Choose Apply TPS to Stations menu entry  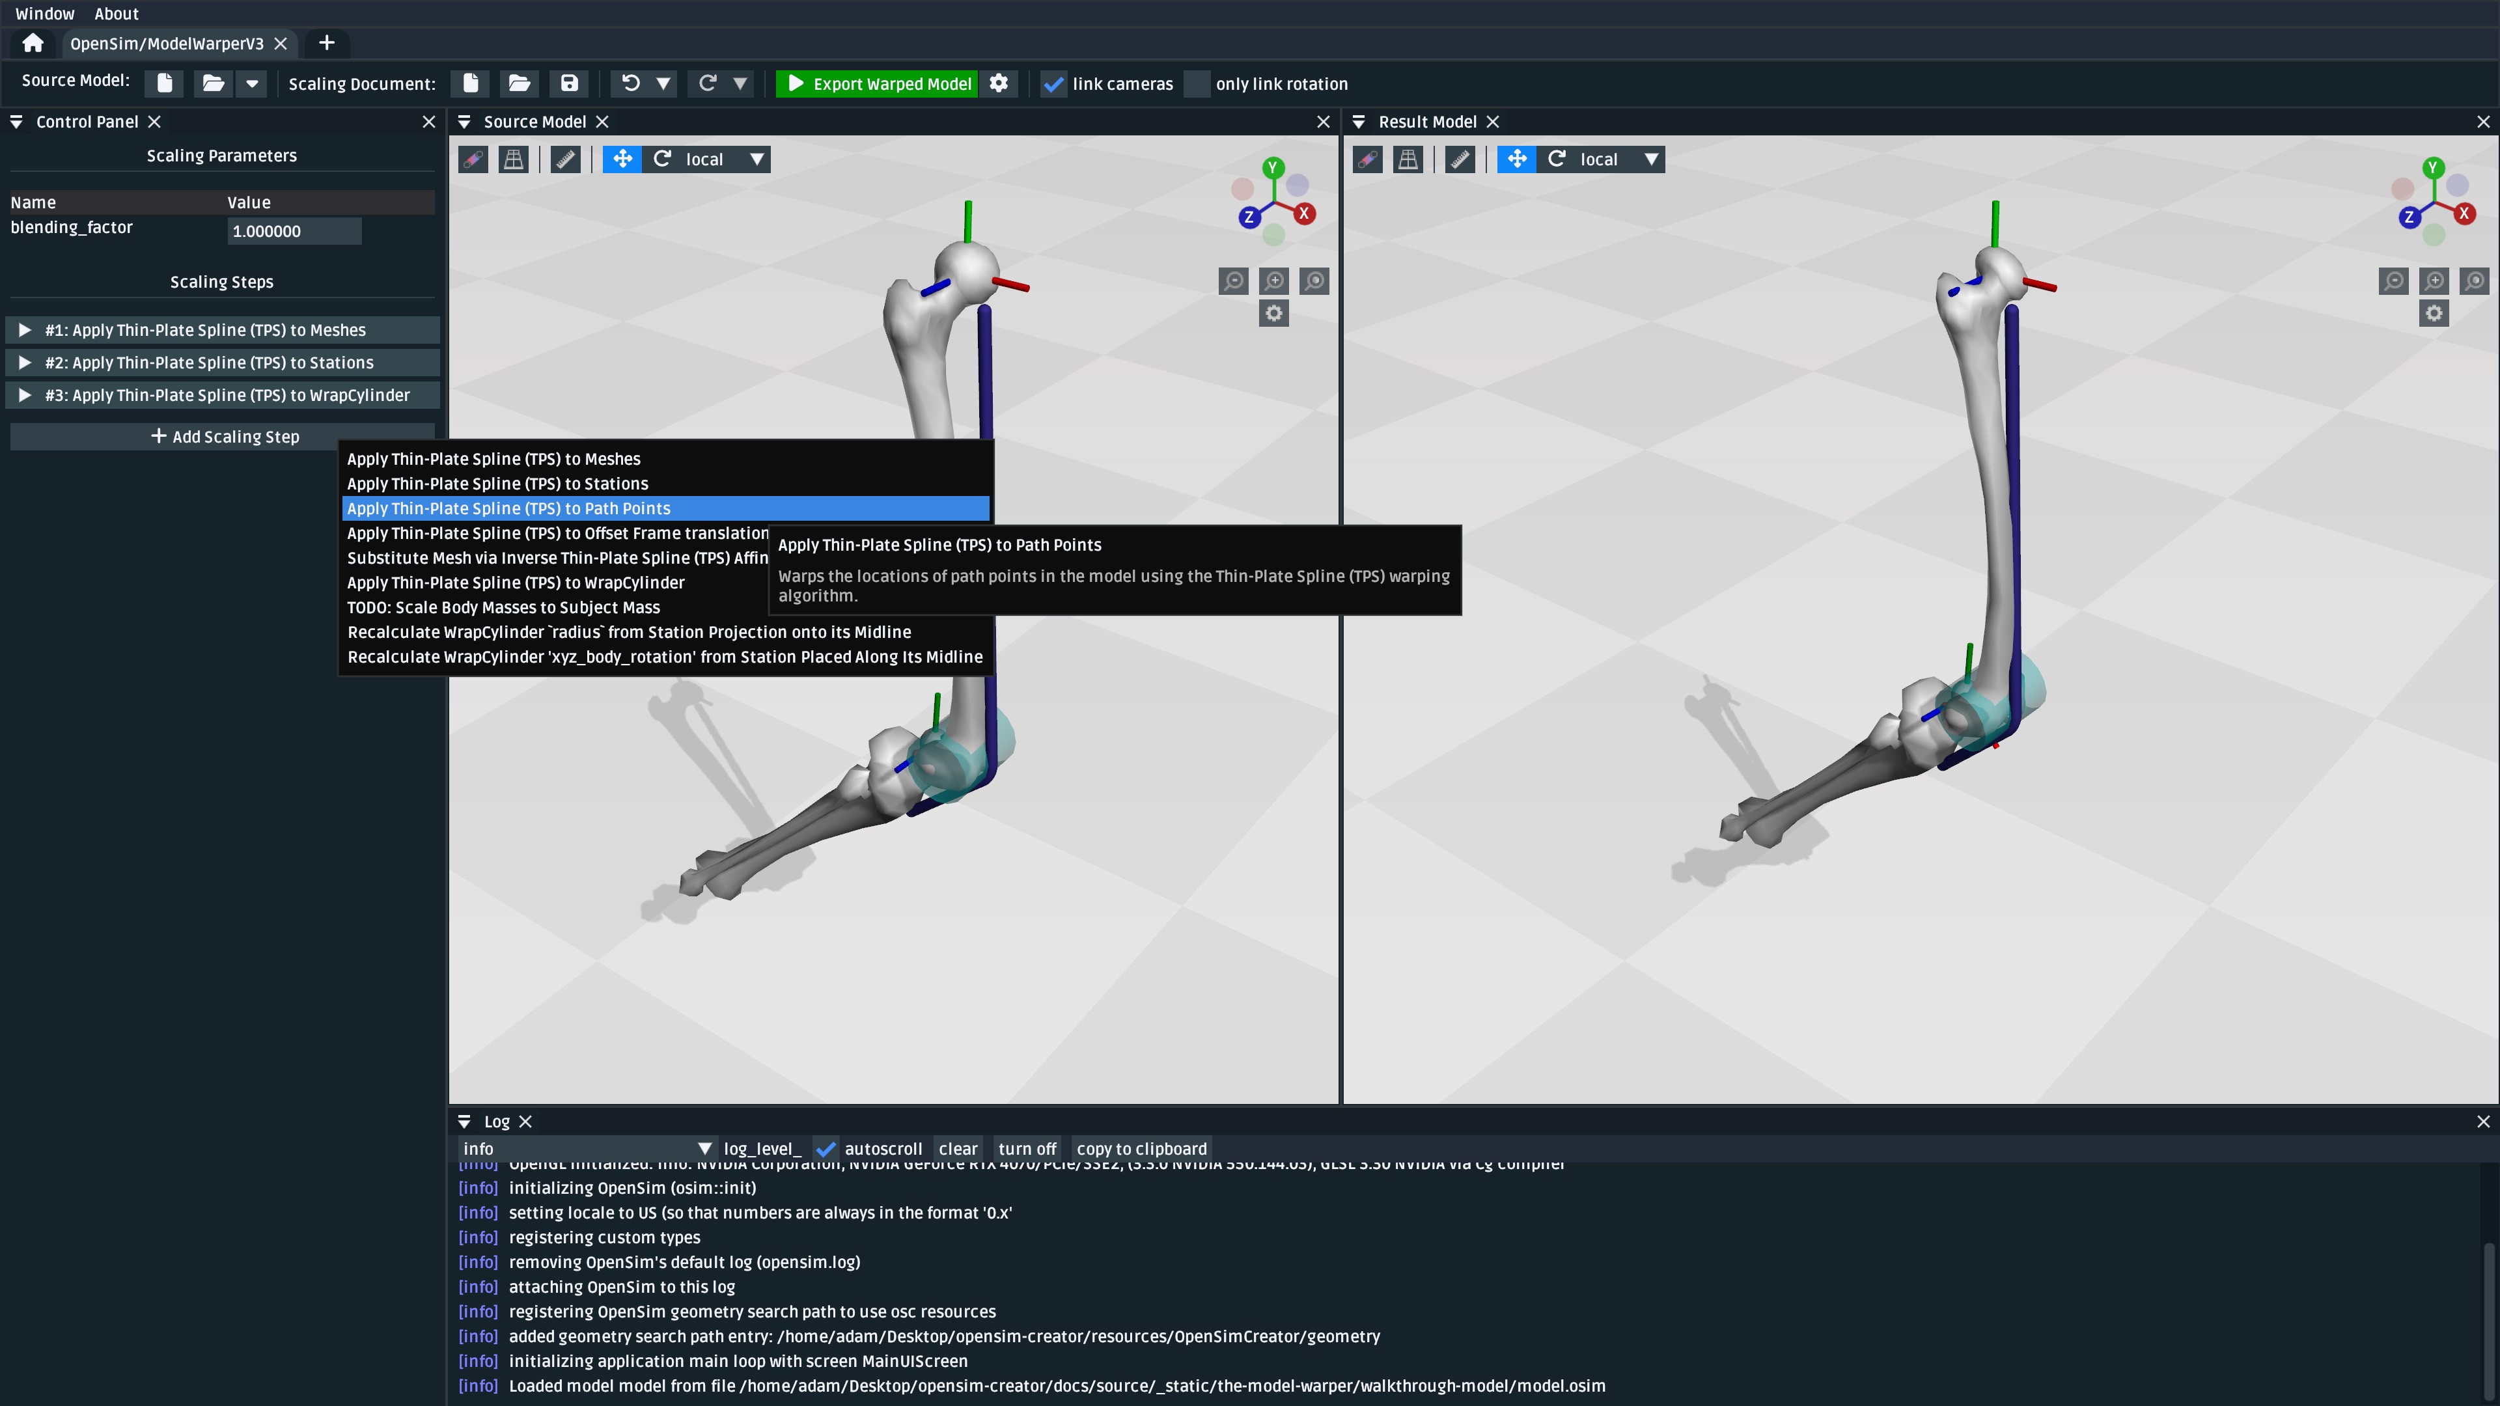(666, 483)
